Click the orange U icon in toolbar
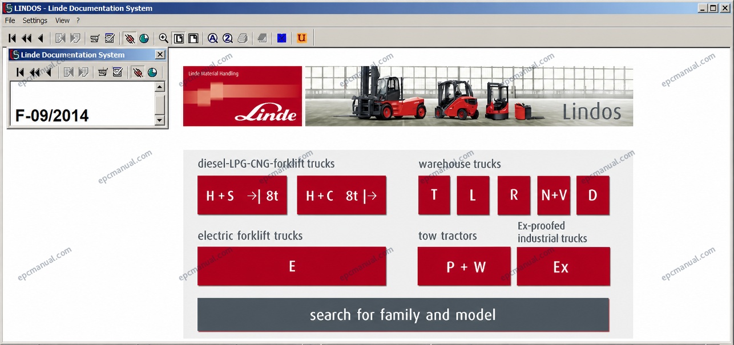Viewport: 734px width, 345px height. (302, 38)
